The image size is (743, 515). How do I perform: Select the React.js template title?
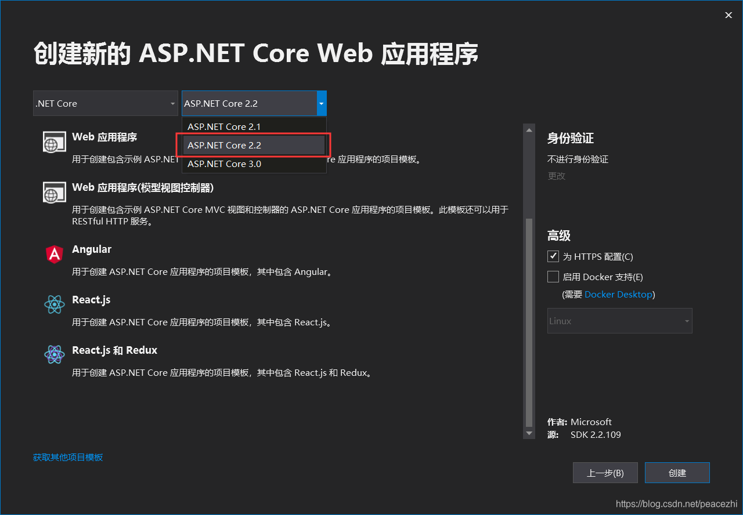click(91, 300)
